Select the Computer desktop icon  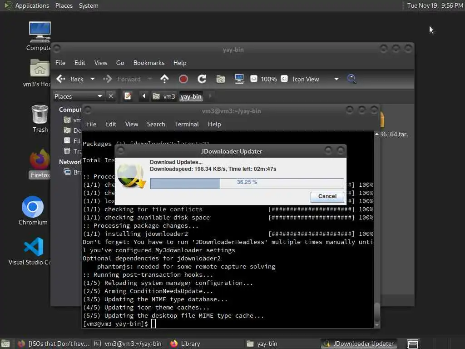[40, 36]
